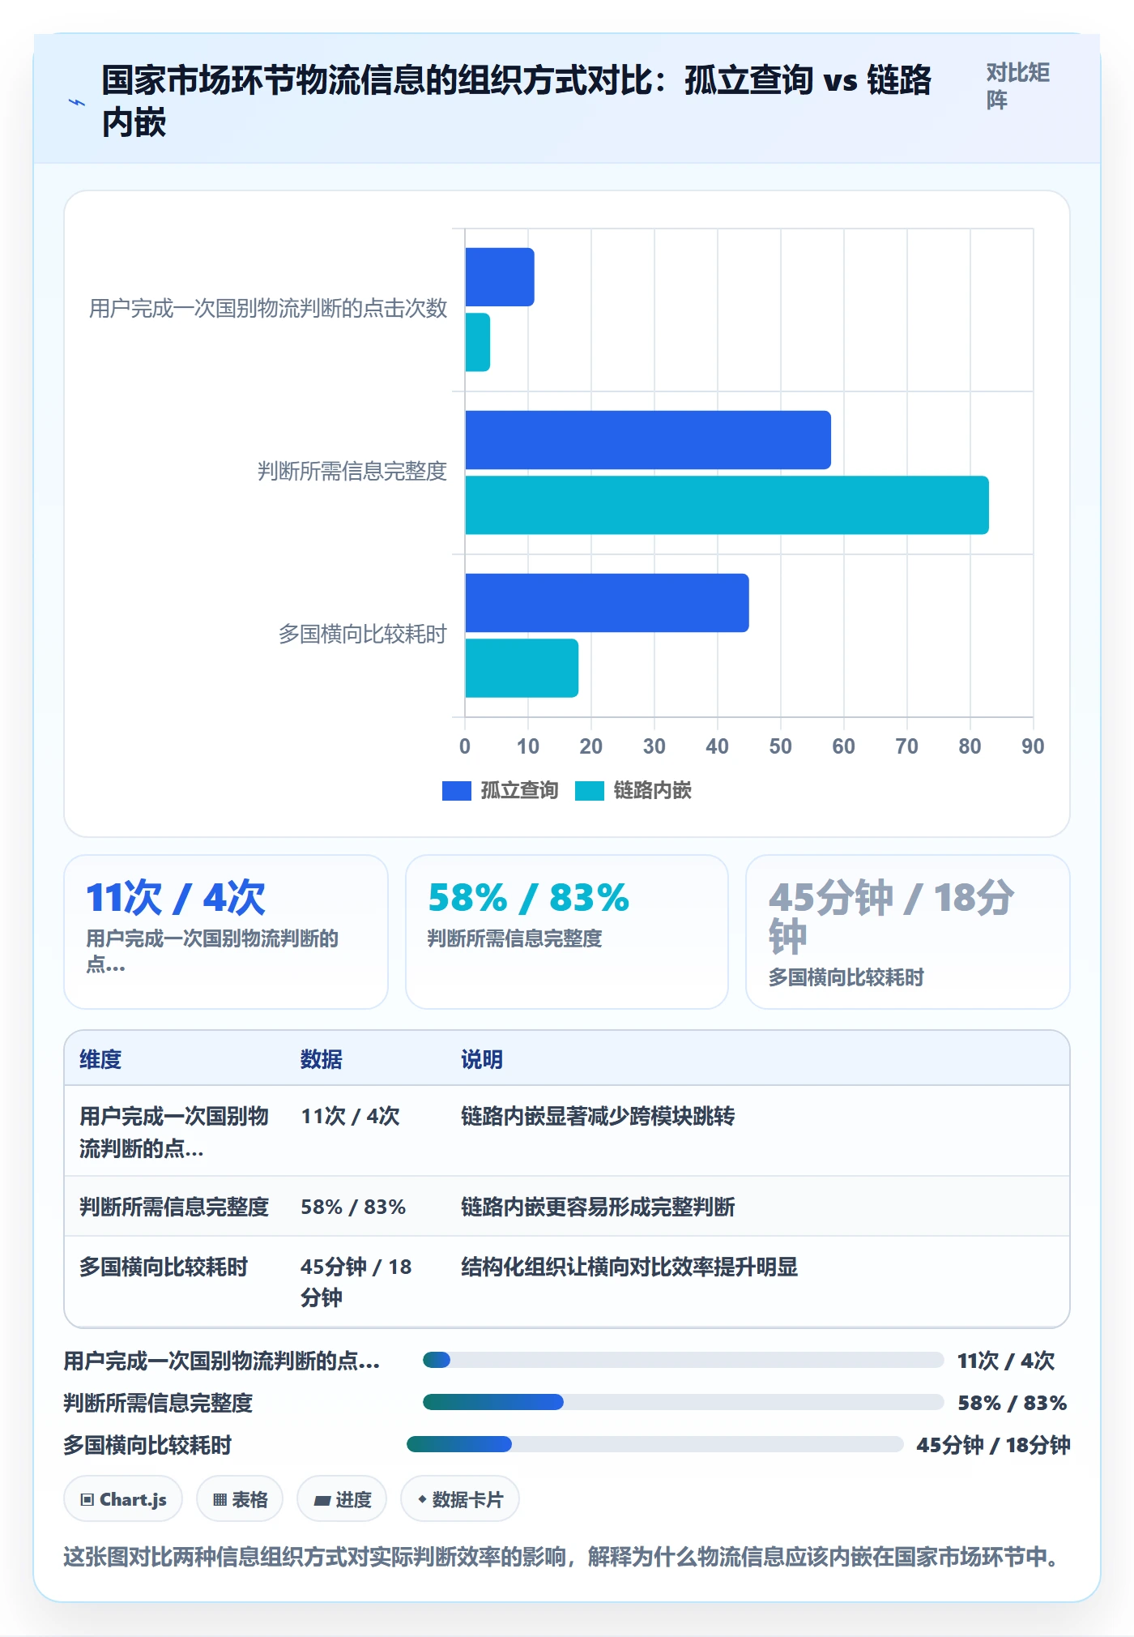The image size is (1134, 1637).
Task: Click the 11次 / 4次 cell in the table
Action: (x=350, y=1116)
